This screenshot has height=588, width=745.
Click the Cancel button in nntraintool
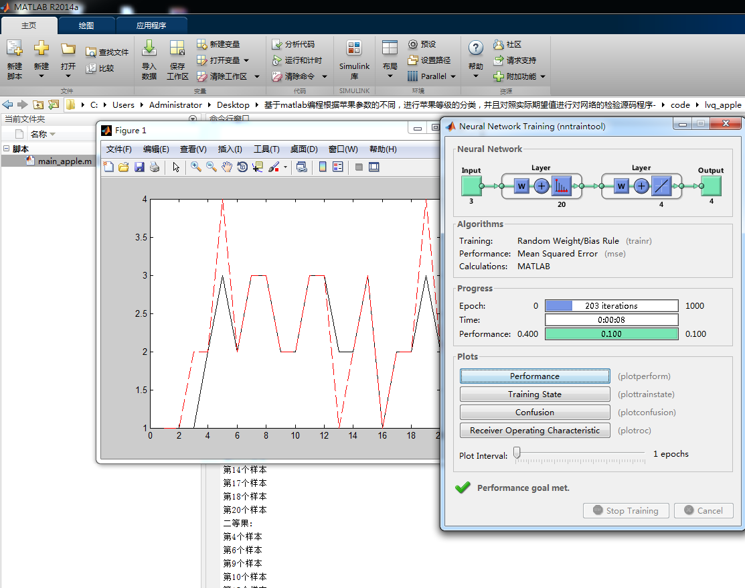pyautogui.click(x=703, y=510)
